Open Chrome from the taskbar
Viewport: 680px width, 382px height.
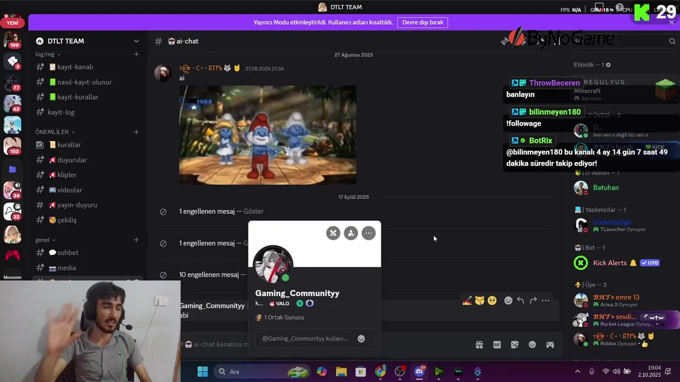coord(380,371)
